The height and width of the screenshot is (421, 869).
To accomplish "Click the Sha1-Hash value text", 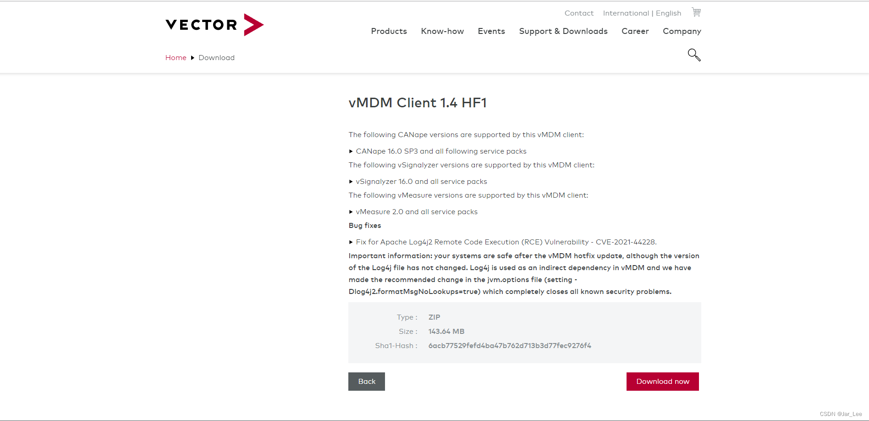I will (x=510, y=346).
